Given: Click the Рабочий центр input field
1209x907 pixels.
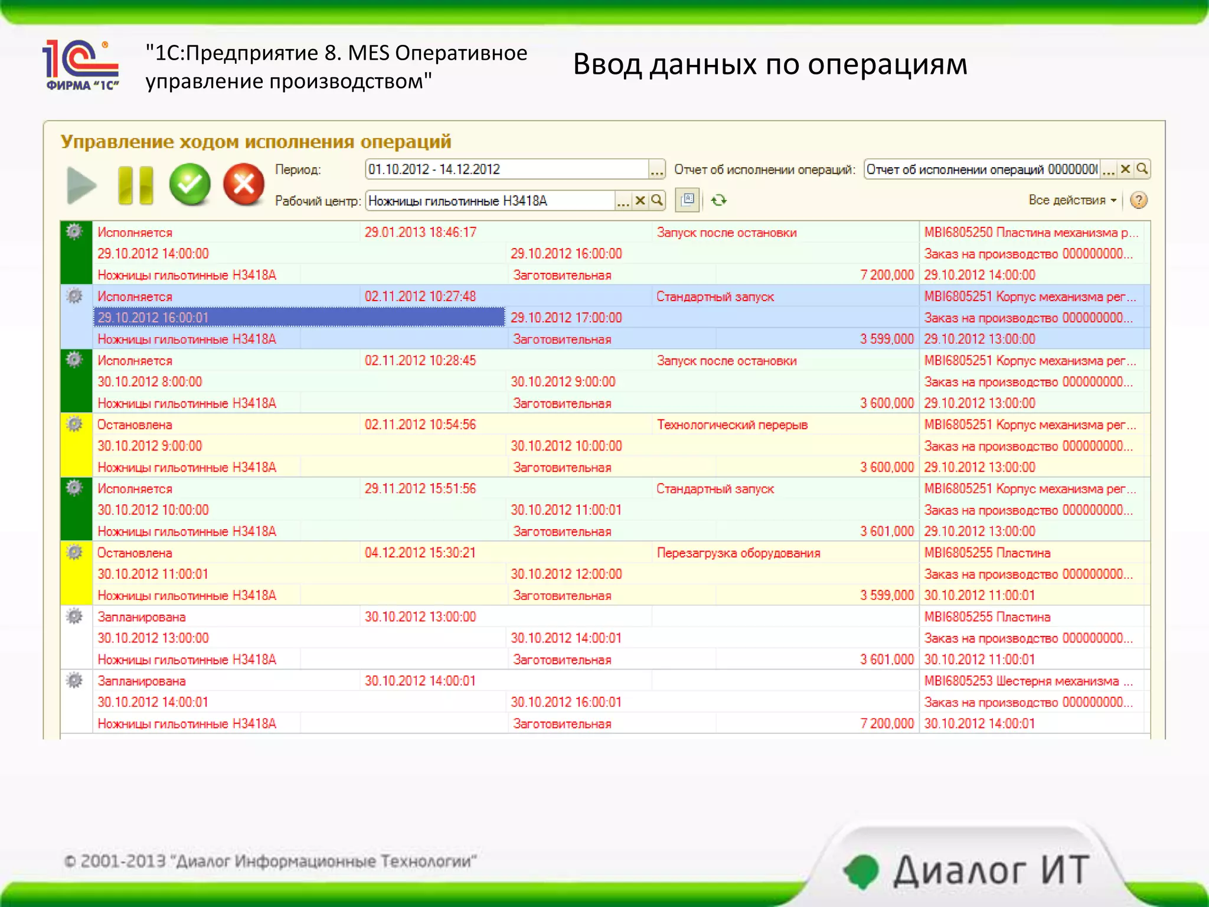Looking at the screenshot, I should [490, 201].
